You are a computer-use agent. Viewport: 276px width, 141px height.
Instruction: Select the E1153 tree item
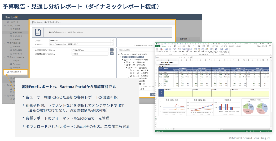coord(139,76)
